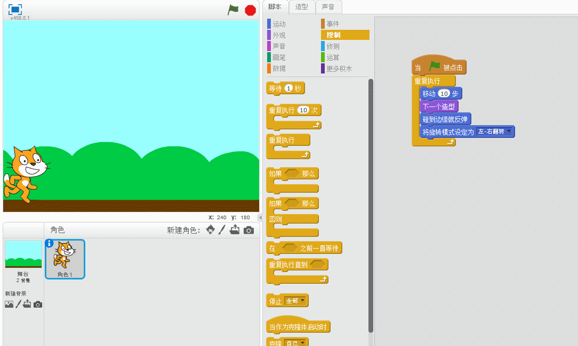Image resolution: width=578 pixels, height=346 pixels.
Task: Open the 脚本 (Scripts) tab
Action: 275,6
